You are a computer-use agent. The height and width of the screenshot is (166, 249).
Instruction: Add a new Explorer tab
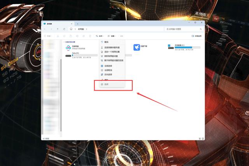77,24
